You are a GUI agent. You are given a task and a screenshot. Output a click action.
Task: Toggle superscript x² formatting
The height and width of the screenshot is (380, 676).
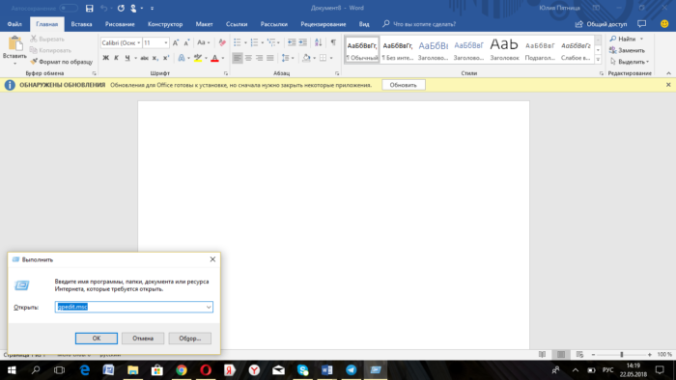click(166, 58)
